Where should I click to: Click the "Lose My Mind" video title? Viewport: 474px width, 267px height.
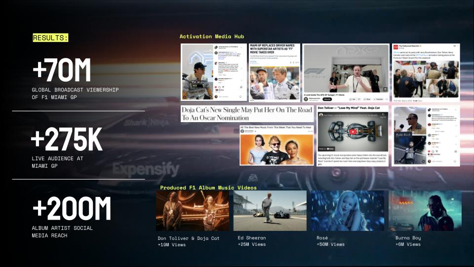(x=349, y=108)
